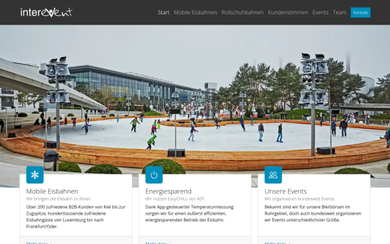
Task: Click paragraph starting 'Dank App-gesteuerter Temperaturmessung'
Action: tap(190, 213)
